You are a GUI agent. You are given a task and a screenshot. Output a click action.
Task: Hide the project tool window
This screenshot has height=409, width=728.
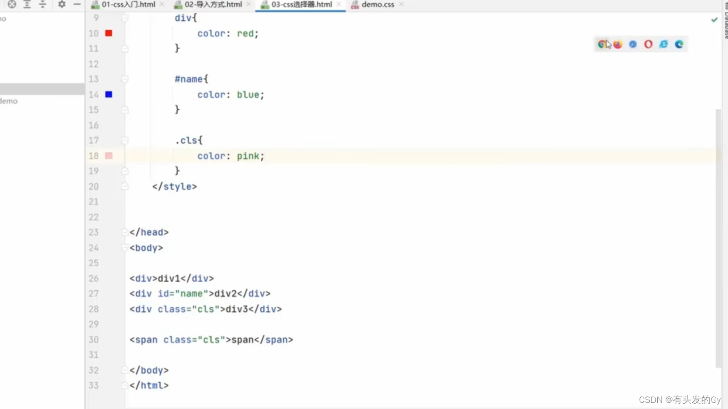click(77, 4)
